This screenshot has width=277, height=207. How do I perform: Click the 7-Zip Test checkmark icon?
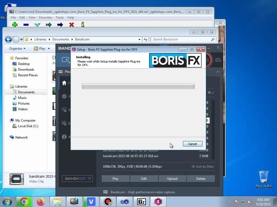coord(37,25)
